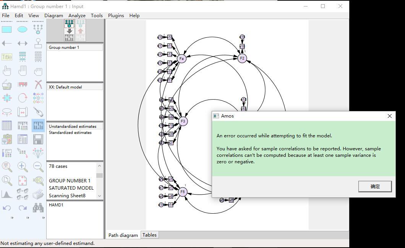Pick the select one object pointing-hand tool
Viewport: 405px width, 248px height.
tap(7, 71)
